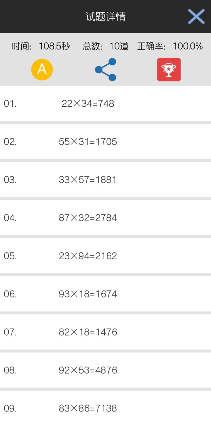The image size is (211, 422).
Task: Share results via the share icon
Action: point(105,69)
